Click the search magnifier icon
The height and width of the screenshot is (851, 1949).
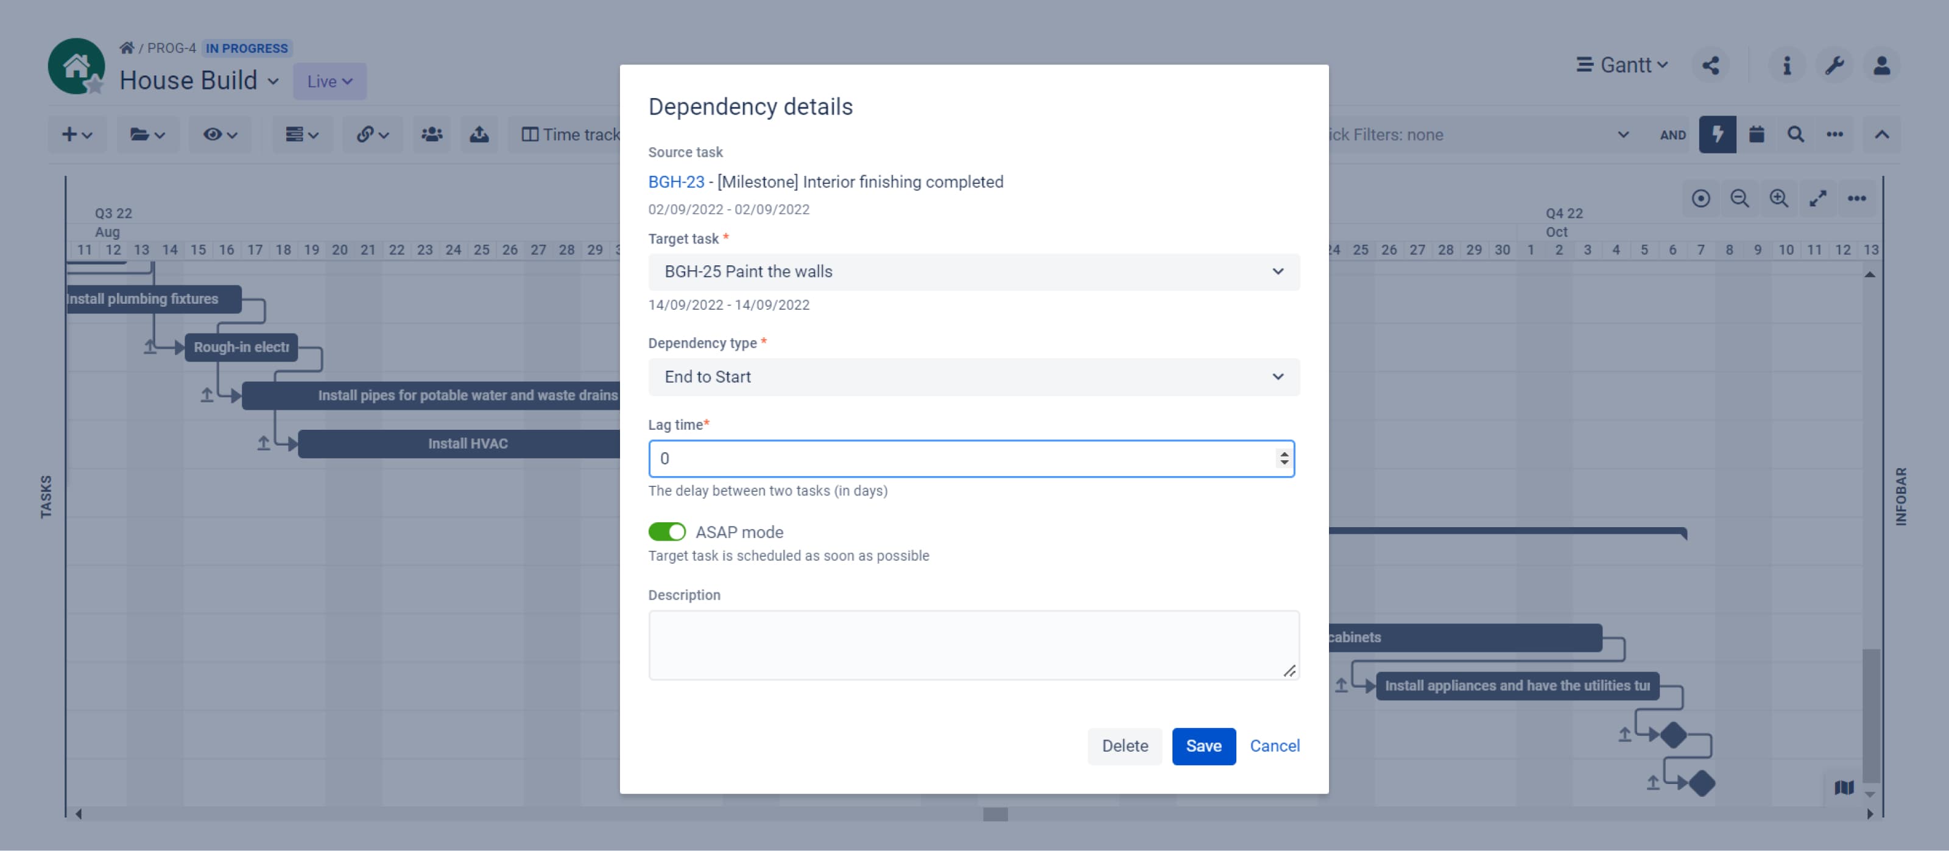(x=1796, y=135)
